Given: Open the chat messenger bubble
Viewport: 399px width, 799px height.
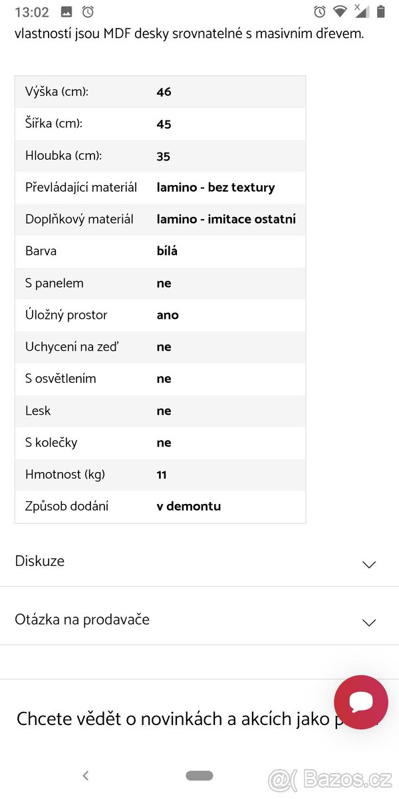Looking at the screenshot, I should point(360,702).
